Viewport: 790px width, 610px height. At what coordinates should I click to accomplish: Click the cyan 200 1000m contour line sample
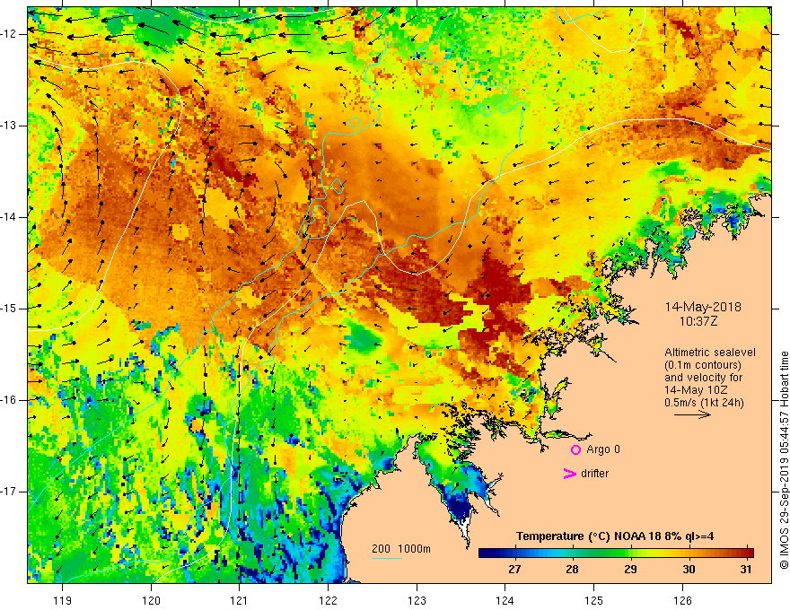click(386, 558)
